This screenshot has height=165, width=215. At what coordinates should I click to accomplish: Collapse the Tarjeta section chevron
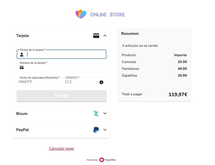(105, 36)
